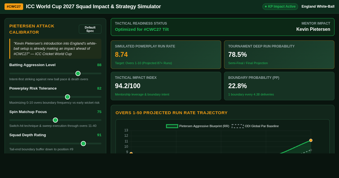
Task: Click the #CWC27 badge in header
Action: pos(14,6)
